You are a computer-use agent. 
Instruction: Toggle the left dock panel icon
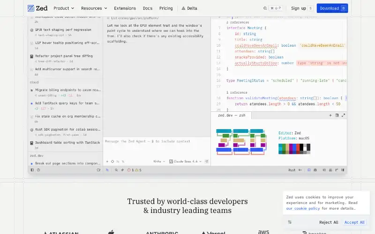(32, 170)
